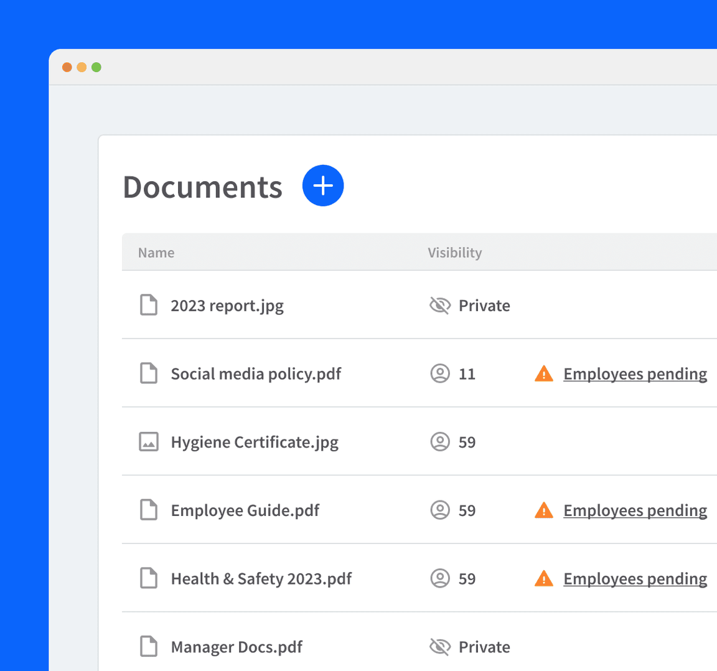The image size is (717, 671).
Task: Toggle the crossed-eye Private icon for Manager Docs.pdf
Action: pyautogui.click(x=440, y=647)
